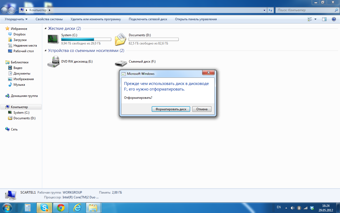
Task: Open Documents (D:) in the navigation tree
Action: pyautogui.click(x=24, y=118)
